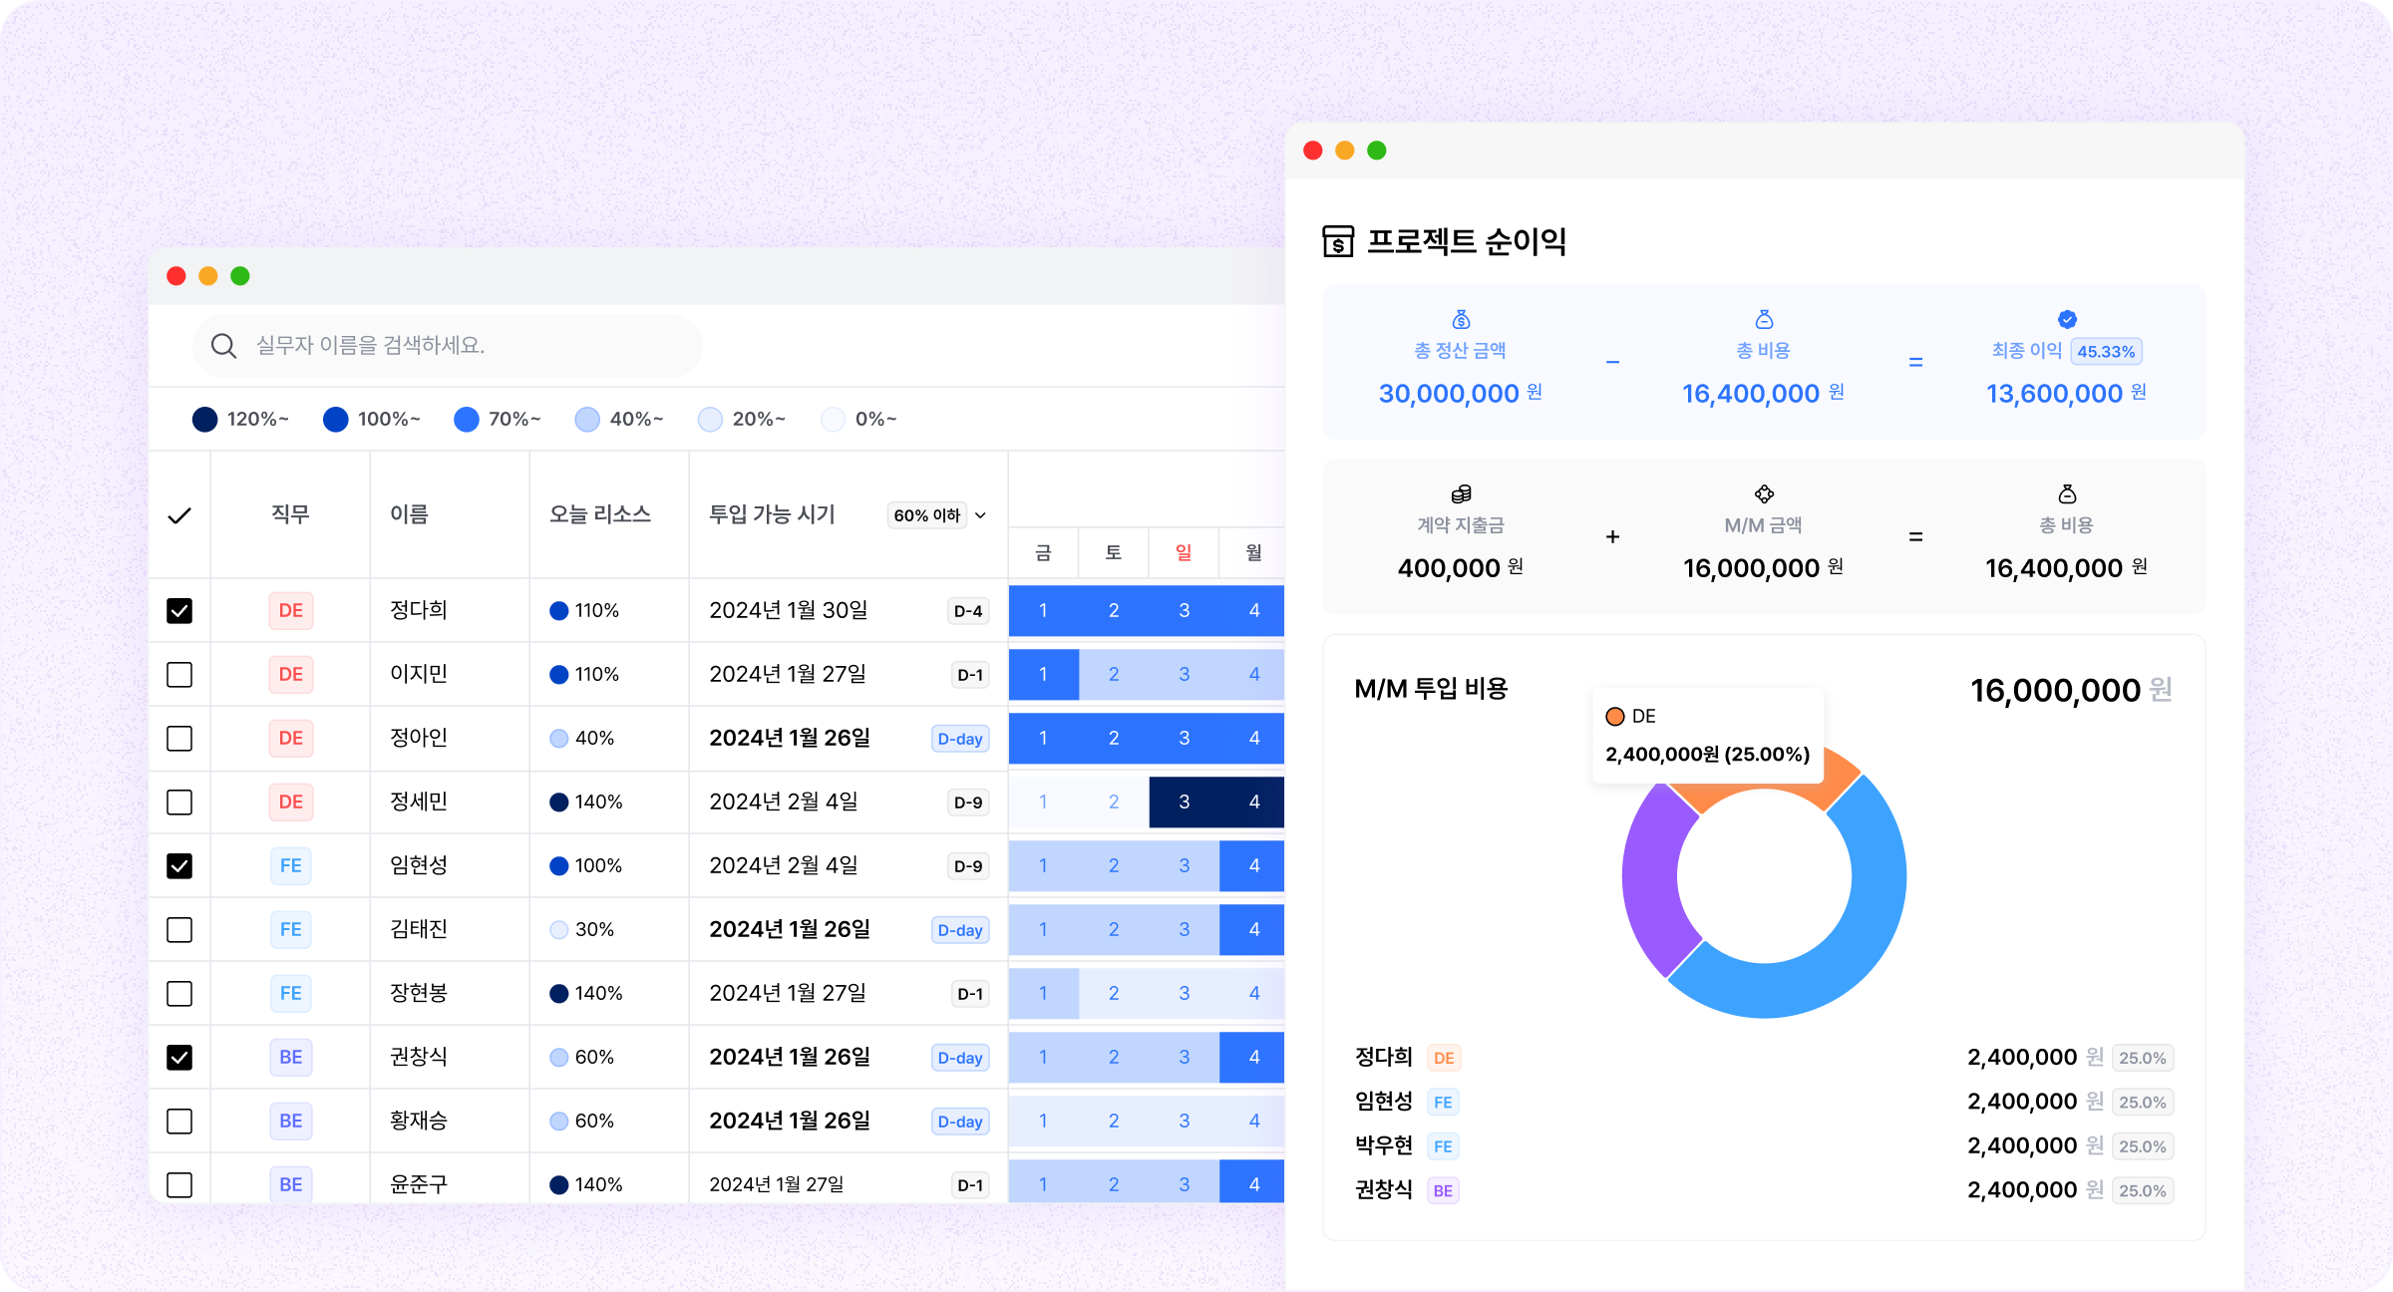Check the checkbox for 김태진

point(179,930)
